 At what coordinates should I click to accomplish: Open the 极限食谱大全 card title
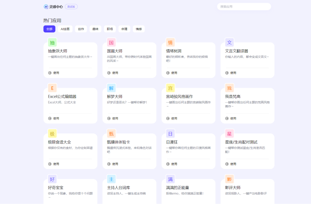click(59, 142)
